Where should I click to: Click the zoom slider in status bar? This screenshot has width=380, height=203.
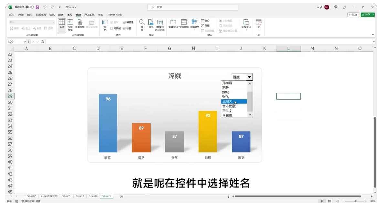tap(355, 201)
